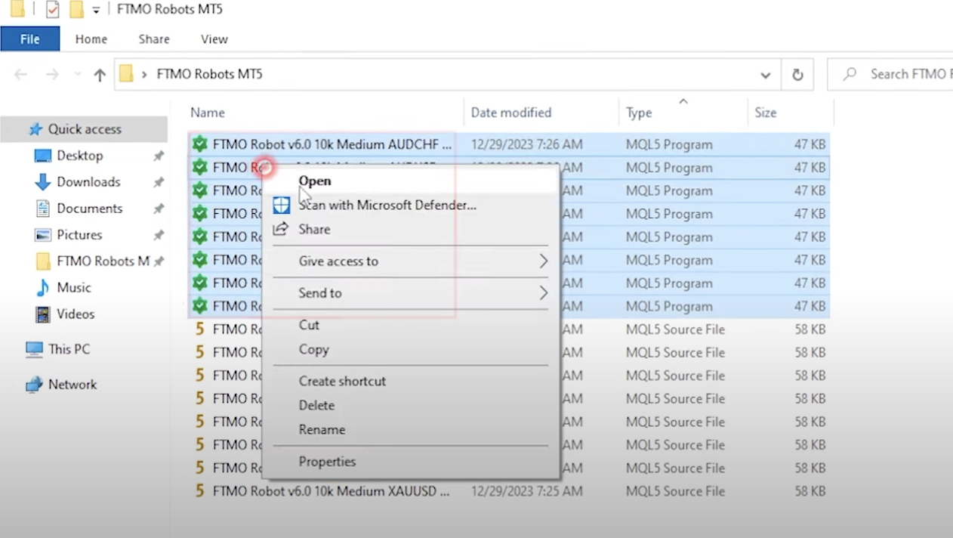Screen dimensions: 953x538
Task: Open FTMO Robots folder in navigation pane
Action: pos(103,261)
